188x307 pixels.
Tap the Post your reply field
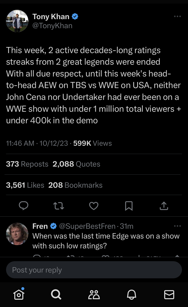coord(94,270)
